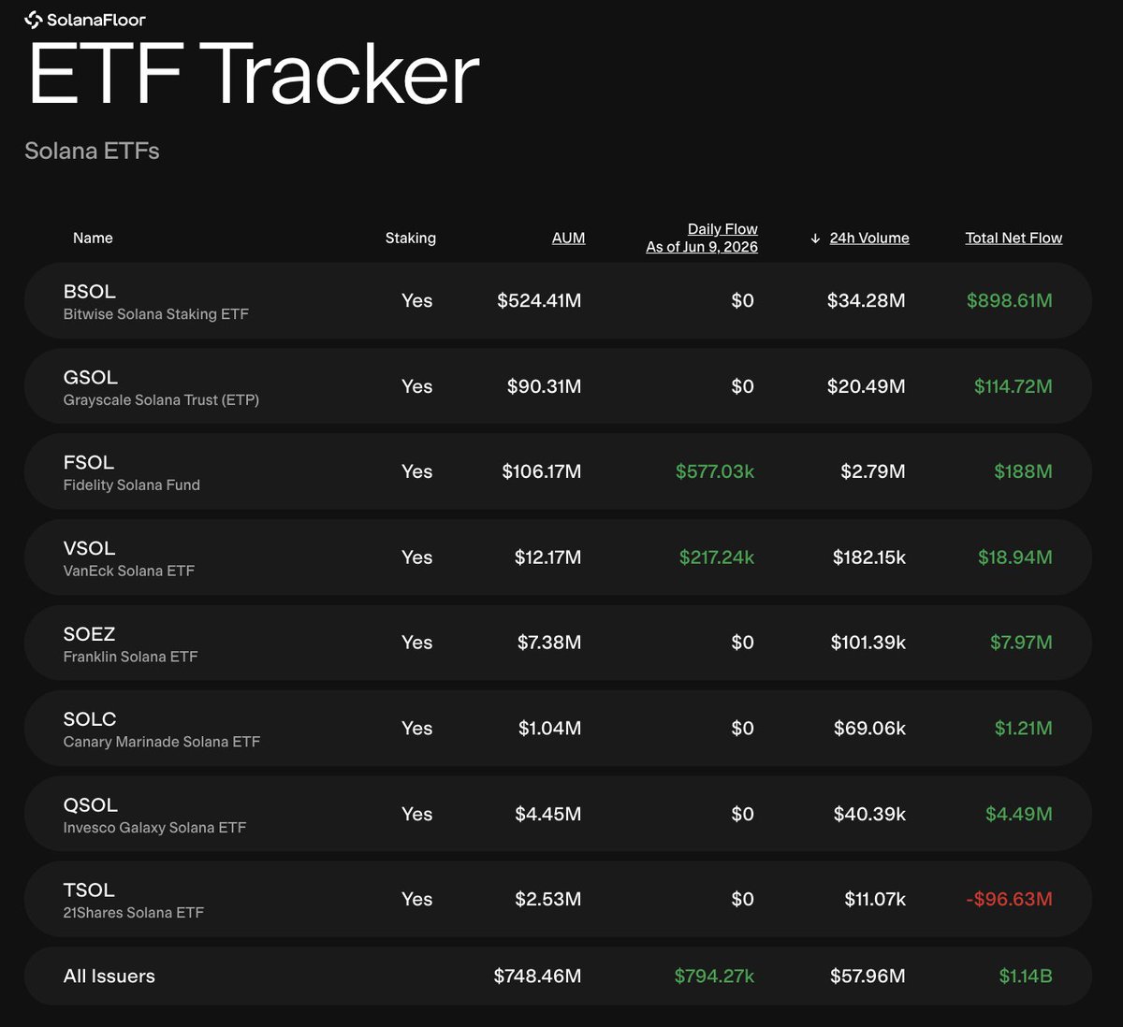
Task: Click 21Shares Solana ETF name
Action: click(x=134, y=913)
